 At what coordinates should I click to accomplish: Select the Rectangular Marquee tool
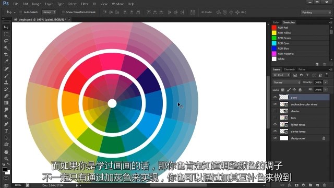pyautogui.click(x=6, y=34)
